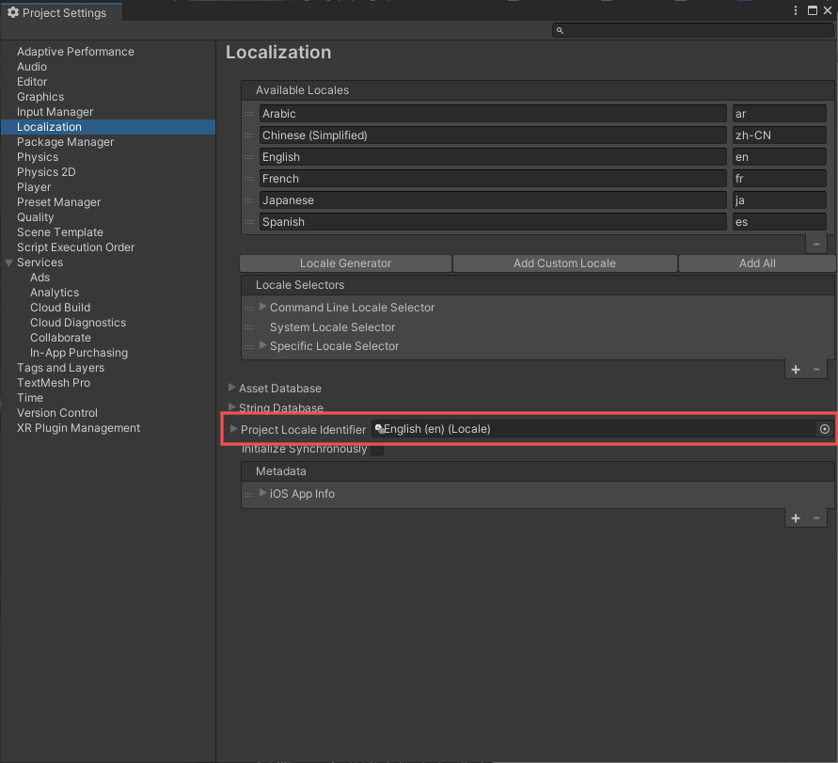
Task: Select Graphics in the settings sidebar
Action: click(40, 96)
